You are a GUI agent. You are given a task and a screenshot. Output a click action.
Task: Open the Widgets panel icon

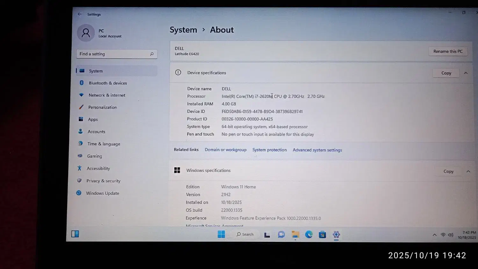coord(75,234)
